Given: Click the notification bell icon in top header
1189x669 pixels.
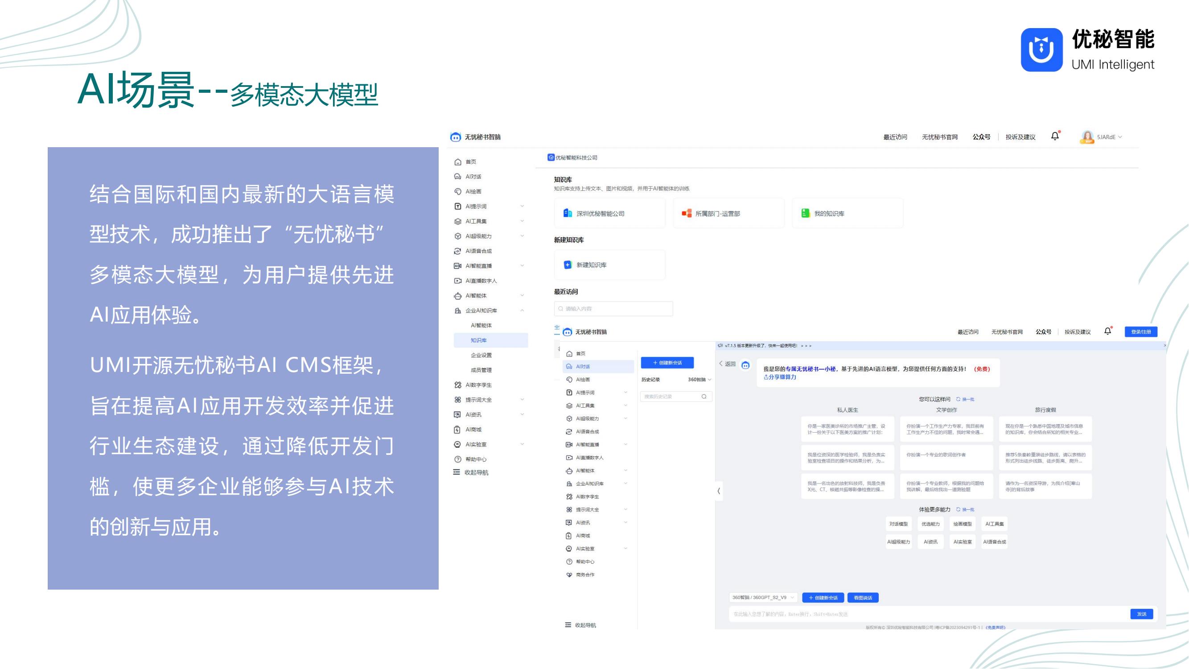Looking at the screenshot, I should (x=1055, y=136).
